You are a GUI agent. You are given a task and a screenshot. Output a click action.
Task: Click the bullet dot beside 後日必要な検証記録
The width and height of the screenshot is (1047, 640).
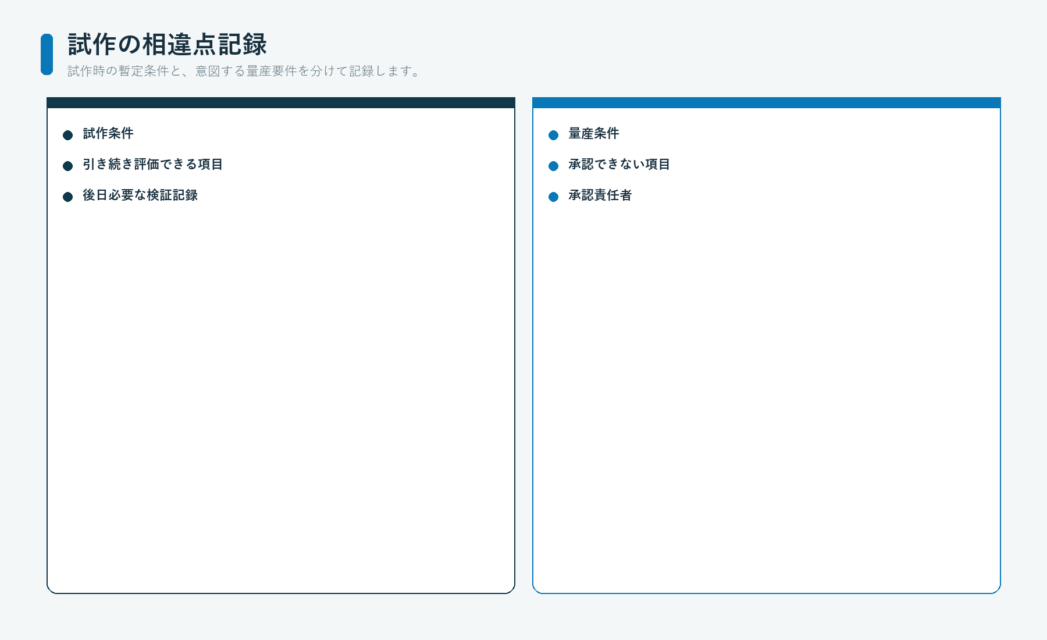coord(67,197)
